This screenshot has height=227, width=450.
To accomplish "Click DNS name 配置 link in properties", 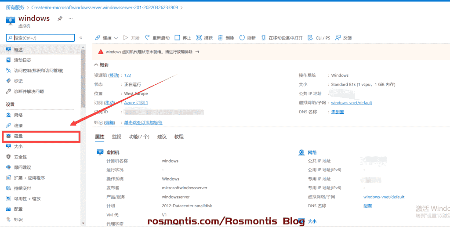I will (368, 206).
